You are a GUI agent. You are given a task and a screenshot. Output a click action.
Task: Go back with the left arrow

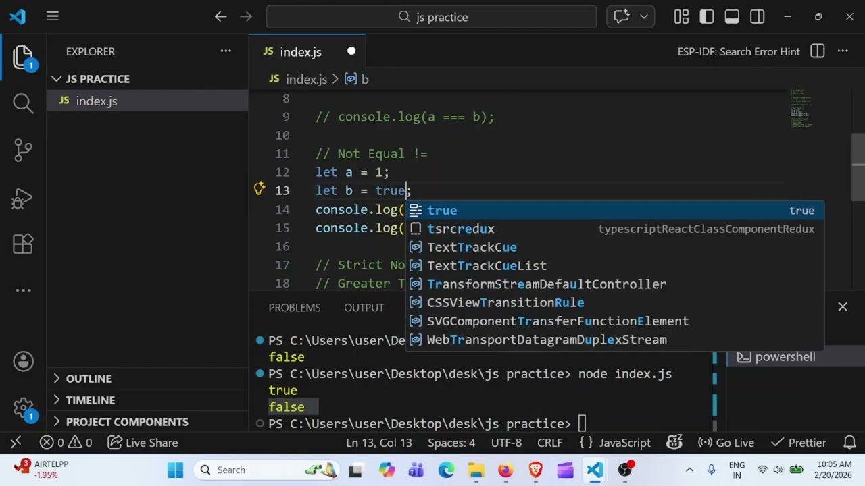point(220,17)
